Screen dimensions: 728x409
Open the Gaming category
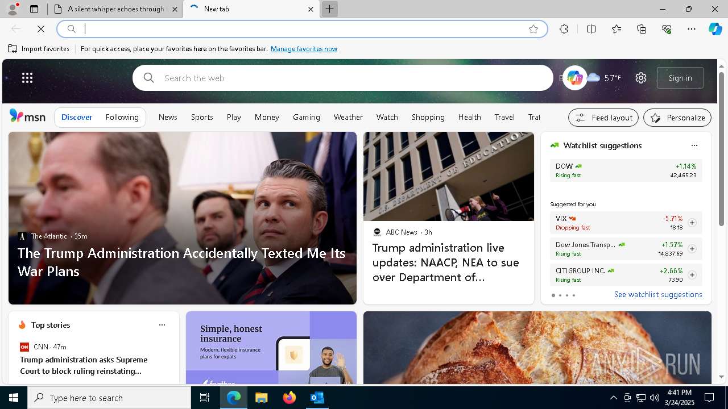307,117
